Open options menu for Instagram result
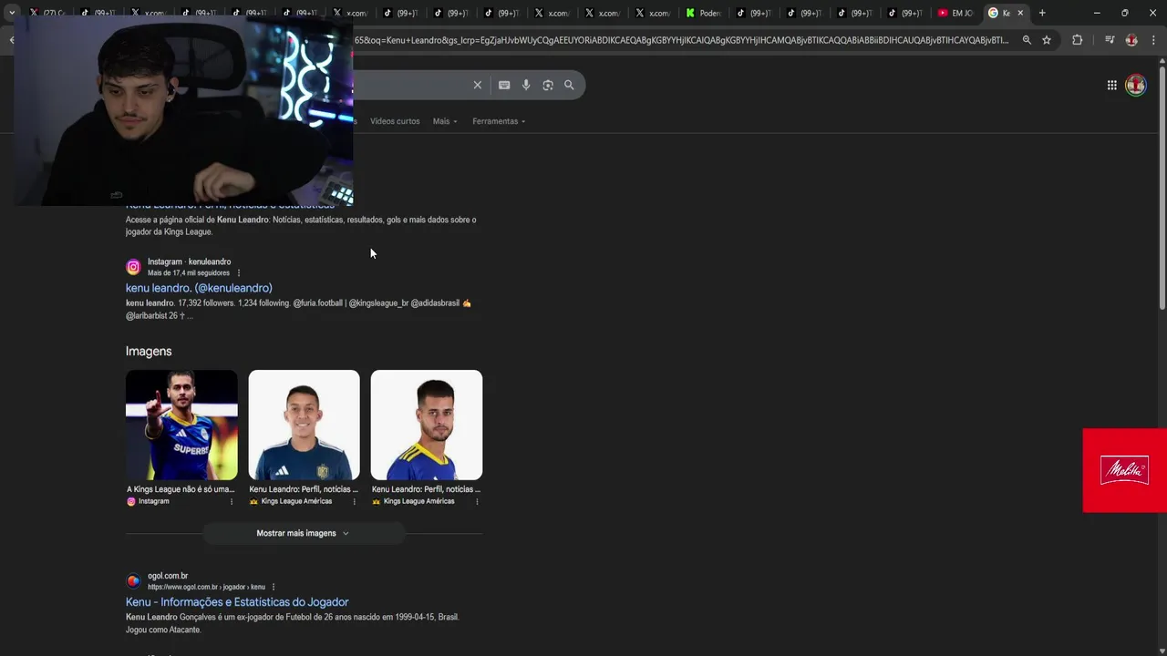This screenshot has height=656, width=1167. pyautogui.click(x=239, y=272)
